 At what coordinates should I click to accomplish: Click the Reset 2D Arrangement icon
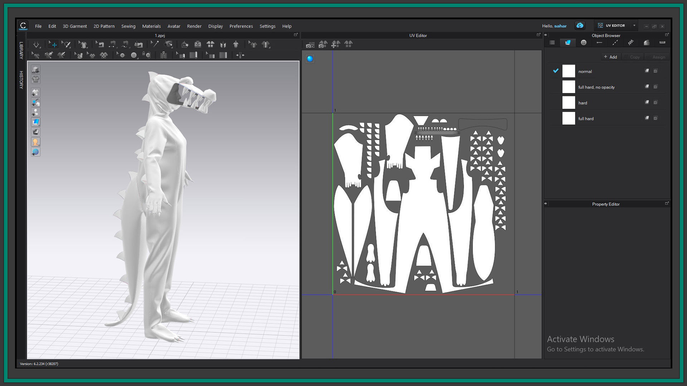click(210, 45)
